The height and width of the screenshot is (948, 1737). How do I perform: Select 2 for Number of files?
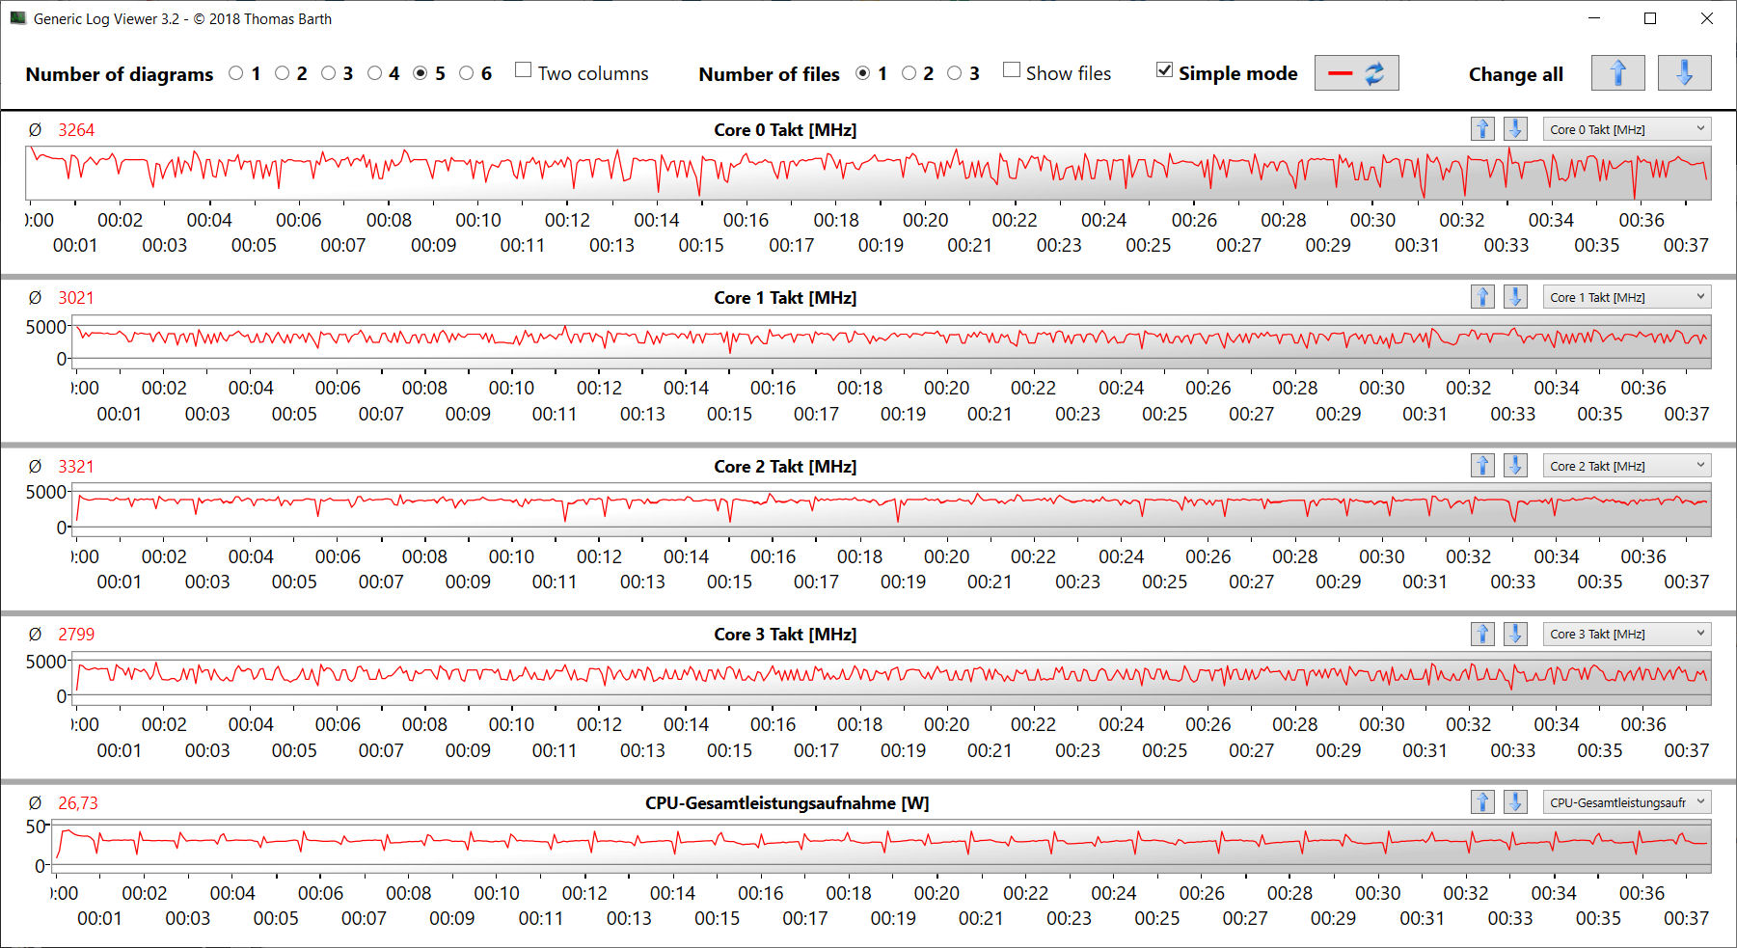(x=909, y=73)
